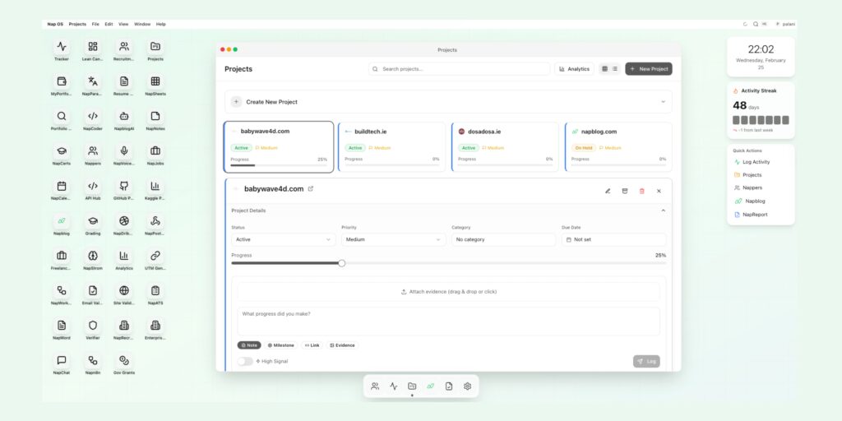This screenshot has height=421, width=842.
Task: Launch the NapCoder code icon
Action: [93, 116]
